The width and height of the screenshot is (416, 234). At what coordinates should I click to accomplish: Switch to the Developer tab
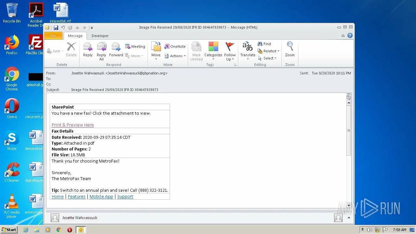(100, 36)
